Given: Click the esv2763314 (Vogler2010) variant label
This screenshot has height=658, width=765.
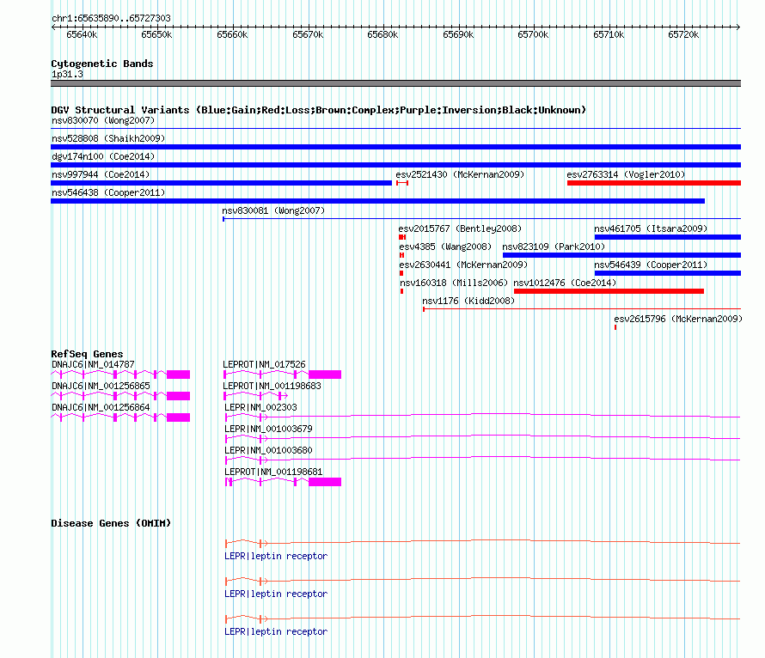Looking at the screenshot, I should point(626,174).
